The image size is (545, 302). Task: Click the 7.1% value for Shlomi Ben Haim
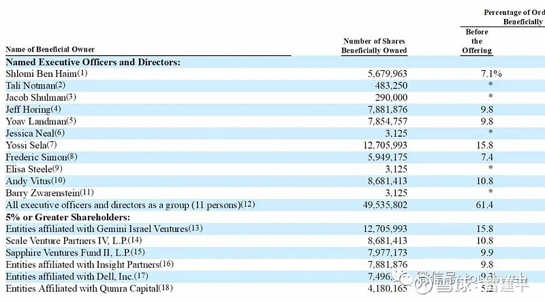click(491, 73)
